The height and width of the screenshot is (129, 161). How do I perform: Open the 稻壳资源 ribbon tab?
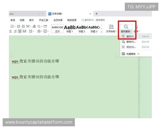click(72, 20)
